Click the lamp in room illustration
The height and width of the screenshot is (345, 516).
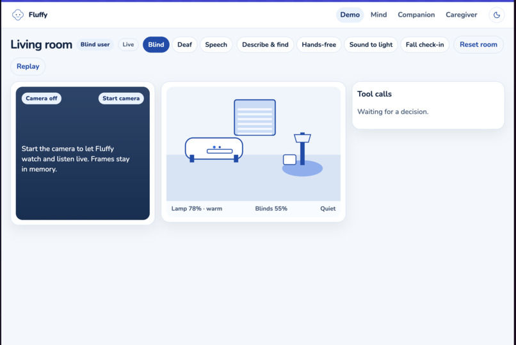[302, 148]
